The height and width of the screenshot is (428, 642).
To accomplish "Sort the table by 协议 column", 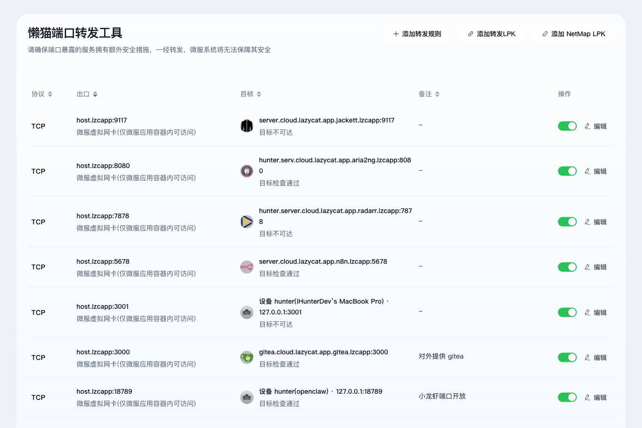I will (42, 94).
